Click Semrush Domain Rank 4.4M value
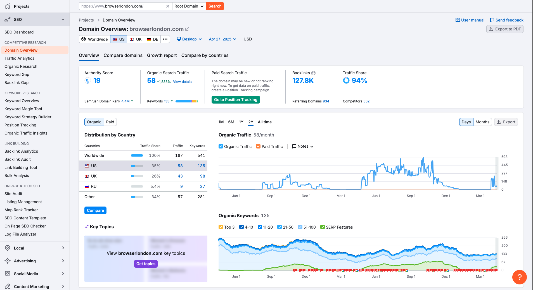Viewport: 533px width, 290px height. tap(125, 101)
